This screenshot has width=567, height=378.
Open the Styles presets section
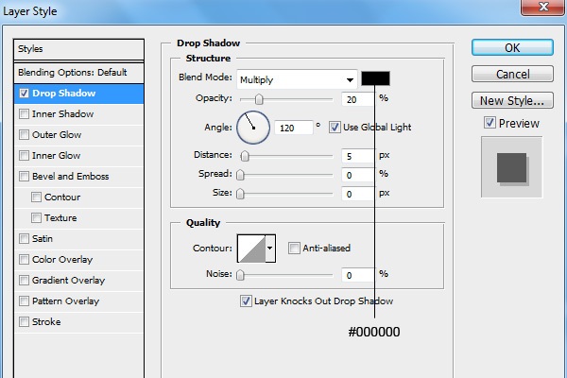point(78,49)
